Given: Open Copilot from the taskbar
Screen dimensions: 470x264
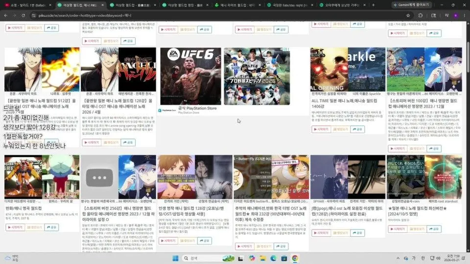Looking at the screenshot, I should (252, 258).
